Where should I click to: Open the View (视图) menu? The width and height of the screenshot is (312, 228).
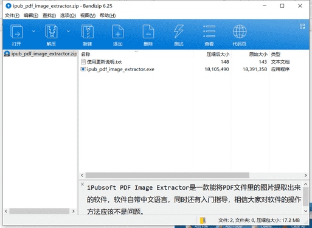coord(88,15)
